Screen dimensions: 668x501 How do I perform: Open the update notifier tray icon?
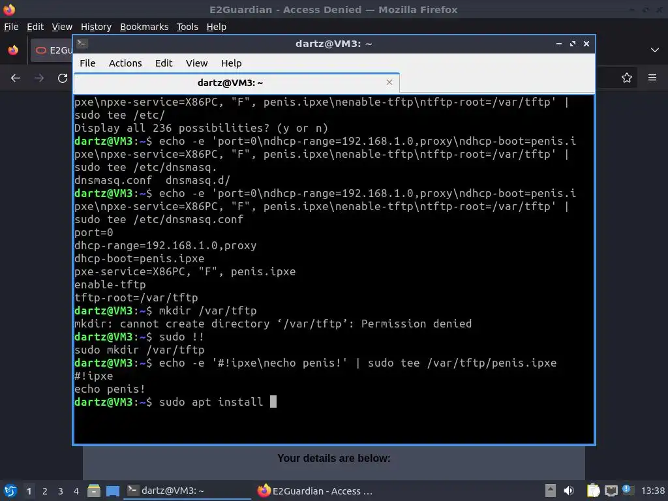click(627, 490)
